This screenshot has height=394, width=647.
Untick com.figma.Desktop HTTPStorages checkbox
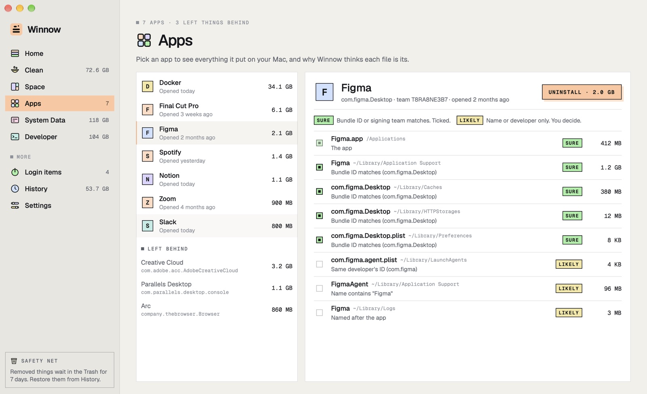coord(319,216)
